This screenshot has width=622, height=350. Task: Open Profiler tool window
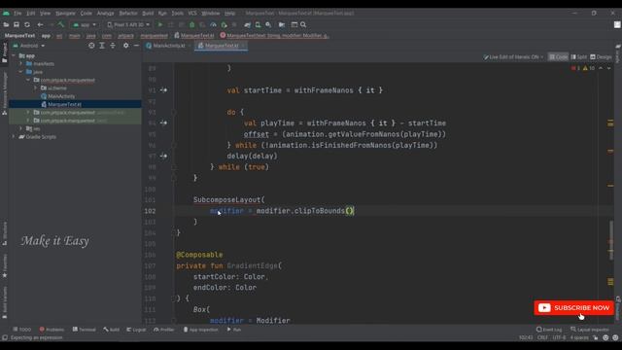tap(164, 330)
